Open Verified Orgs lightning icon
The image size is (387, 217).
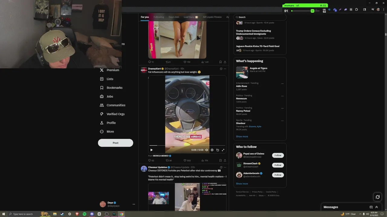102,114
